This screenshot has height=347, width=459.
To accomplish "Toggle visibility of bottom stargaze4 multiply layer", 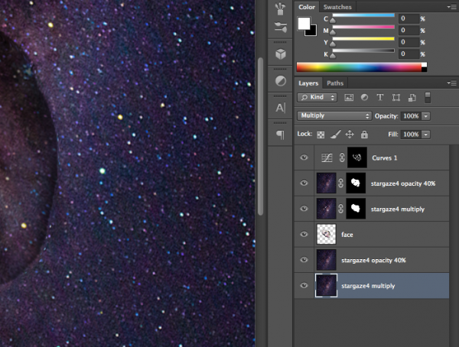I will point(304,285).
